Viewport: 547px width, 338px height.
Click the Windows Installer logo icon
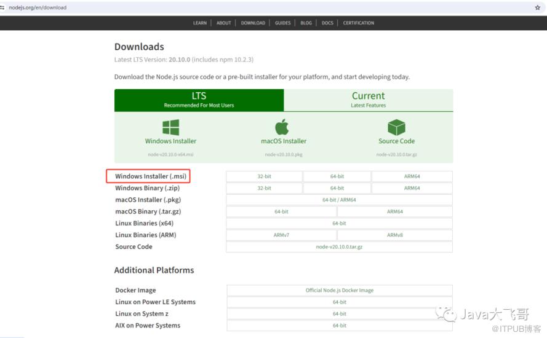170,127
